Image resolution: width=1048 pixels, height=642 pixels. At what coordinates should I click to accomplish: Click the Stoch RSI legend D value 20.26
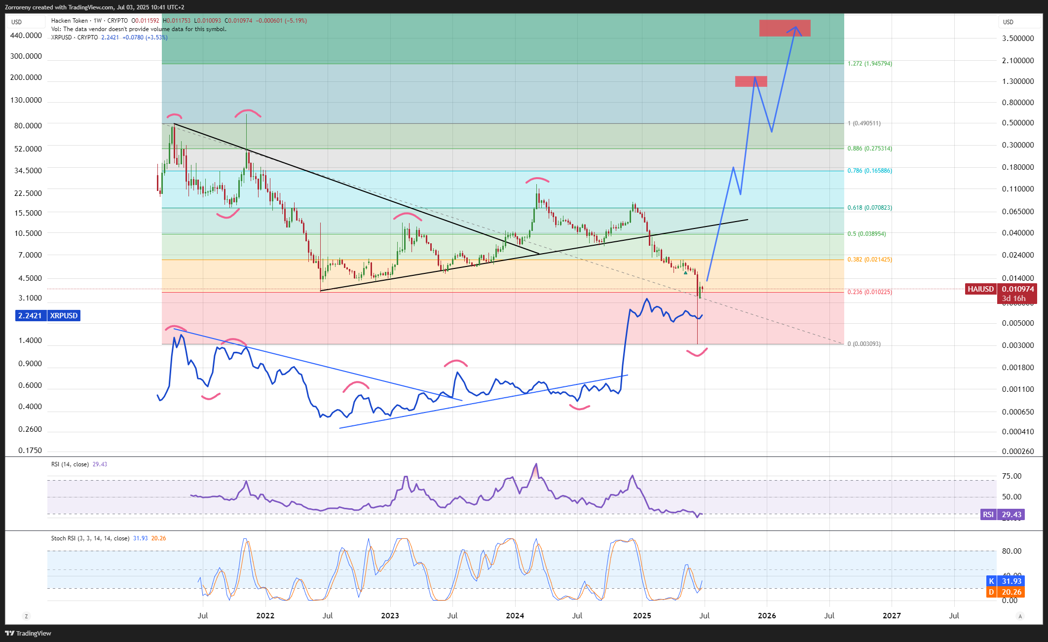pos(158,538)
